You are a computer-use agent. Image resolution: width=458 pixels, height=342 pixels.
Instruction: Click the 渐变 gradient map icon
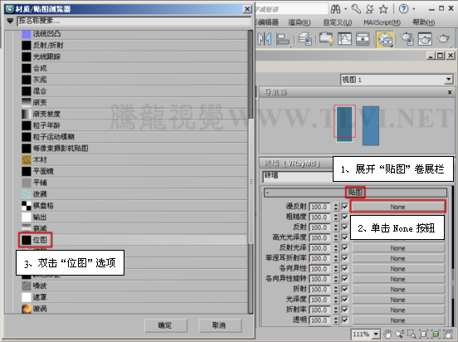(27, 103)
